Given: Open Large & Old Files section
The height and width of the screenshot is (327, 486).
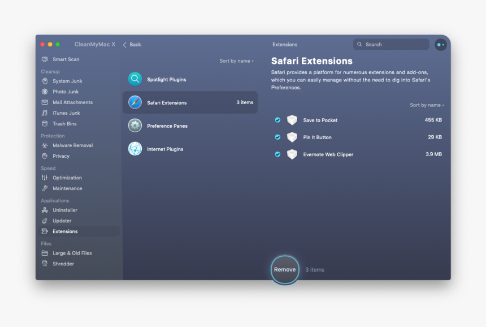Looking at the screenshot, I should pos(72,253).
